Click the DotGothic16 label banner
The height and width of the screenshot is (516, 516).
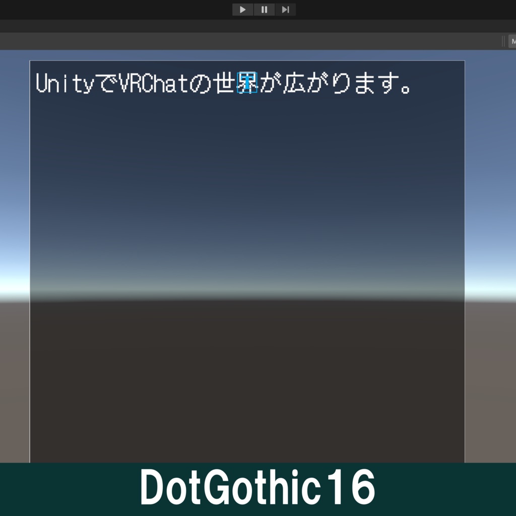[258, 487]
